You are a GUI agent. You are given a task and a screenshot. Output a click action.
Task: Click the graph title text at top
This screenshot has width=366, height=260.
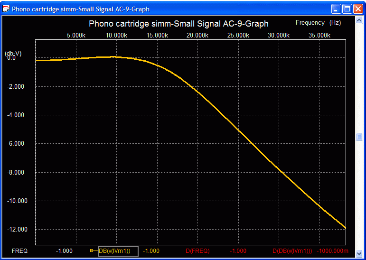(178, 24)
